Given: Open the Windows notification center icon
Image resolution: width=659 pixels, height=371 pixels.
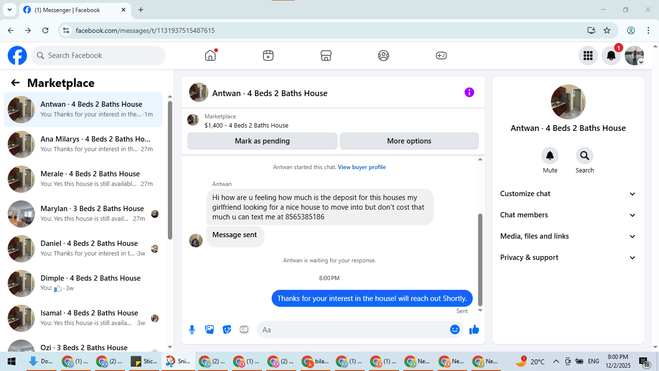Looking at the screenshot, I should (645, 361).
